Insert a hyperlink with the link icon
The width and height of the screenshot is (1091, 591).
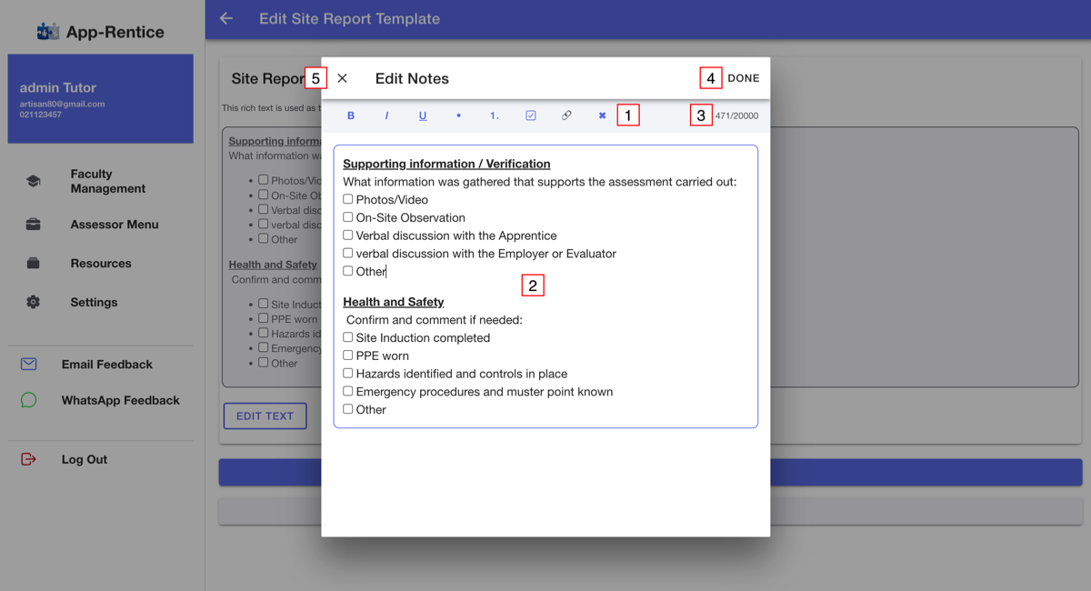[x=566, y=115]
